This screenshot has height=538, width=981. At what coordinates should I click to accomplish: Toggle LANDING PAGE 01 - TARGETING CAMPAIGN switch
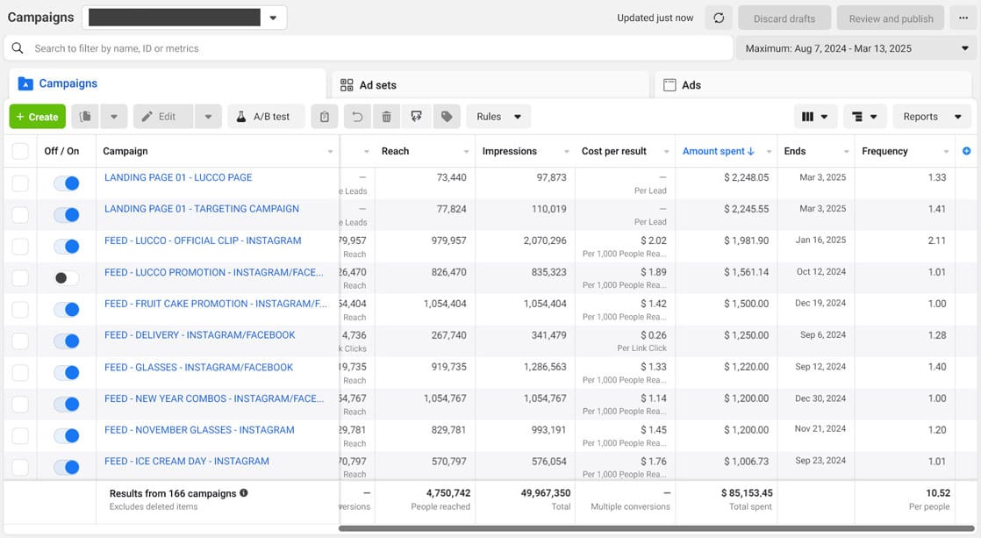tap(67, 214)
